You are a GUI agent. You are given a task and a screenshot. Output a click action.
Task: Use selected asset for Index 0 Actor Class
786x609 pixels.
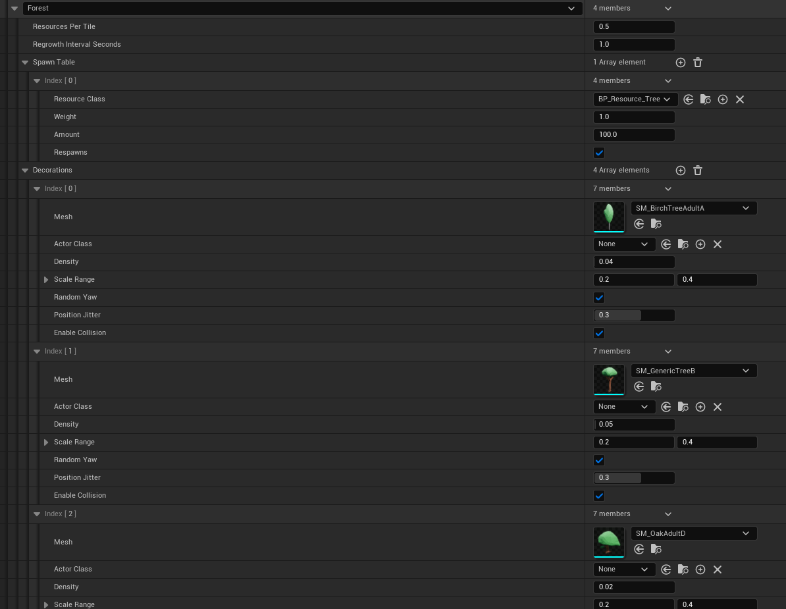(666, 244)
